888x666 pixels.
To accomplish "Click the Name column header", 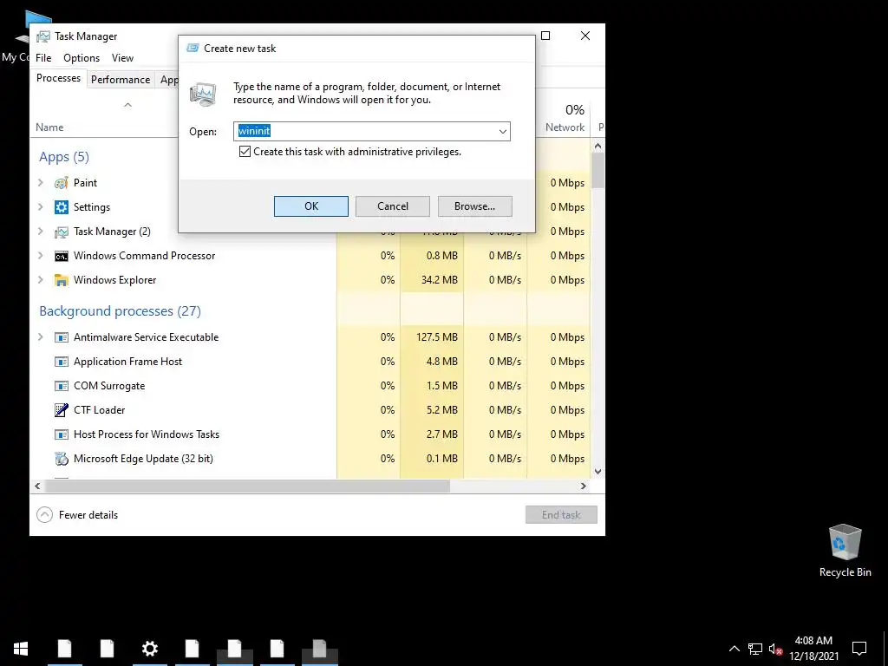I will pyautogui.click(x=49, y=127).
